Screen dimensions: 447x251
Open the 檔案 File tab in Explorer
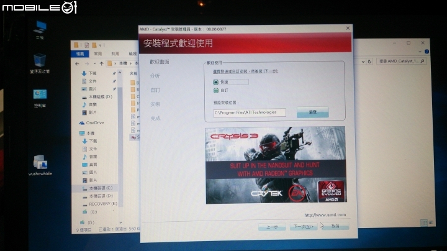pos(80,54)
